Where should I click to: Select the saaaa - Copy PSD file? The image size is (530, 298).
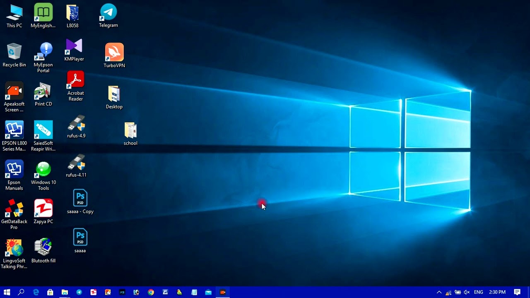[x=80, y=202]
